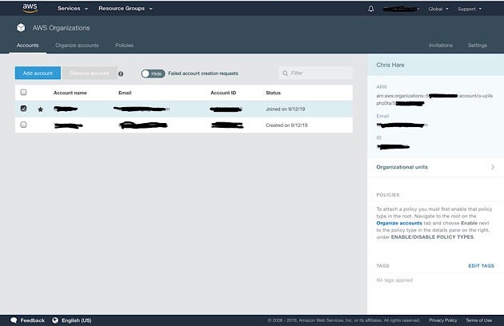Screen dimensions: 504x326
Task: Click the Status column header
Action: tap(274, 93)
